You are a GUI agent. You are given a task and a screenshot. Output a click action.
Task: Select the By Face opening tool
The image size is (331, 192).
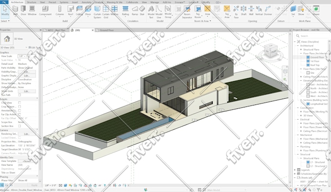coord(236,12)
